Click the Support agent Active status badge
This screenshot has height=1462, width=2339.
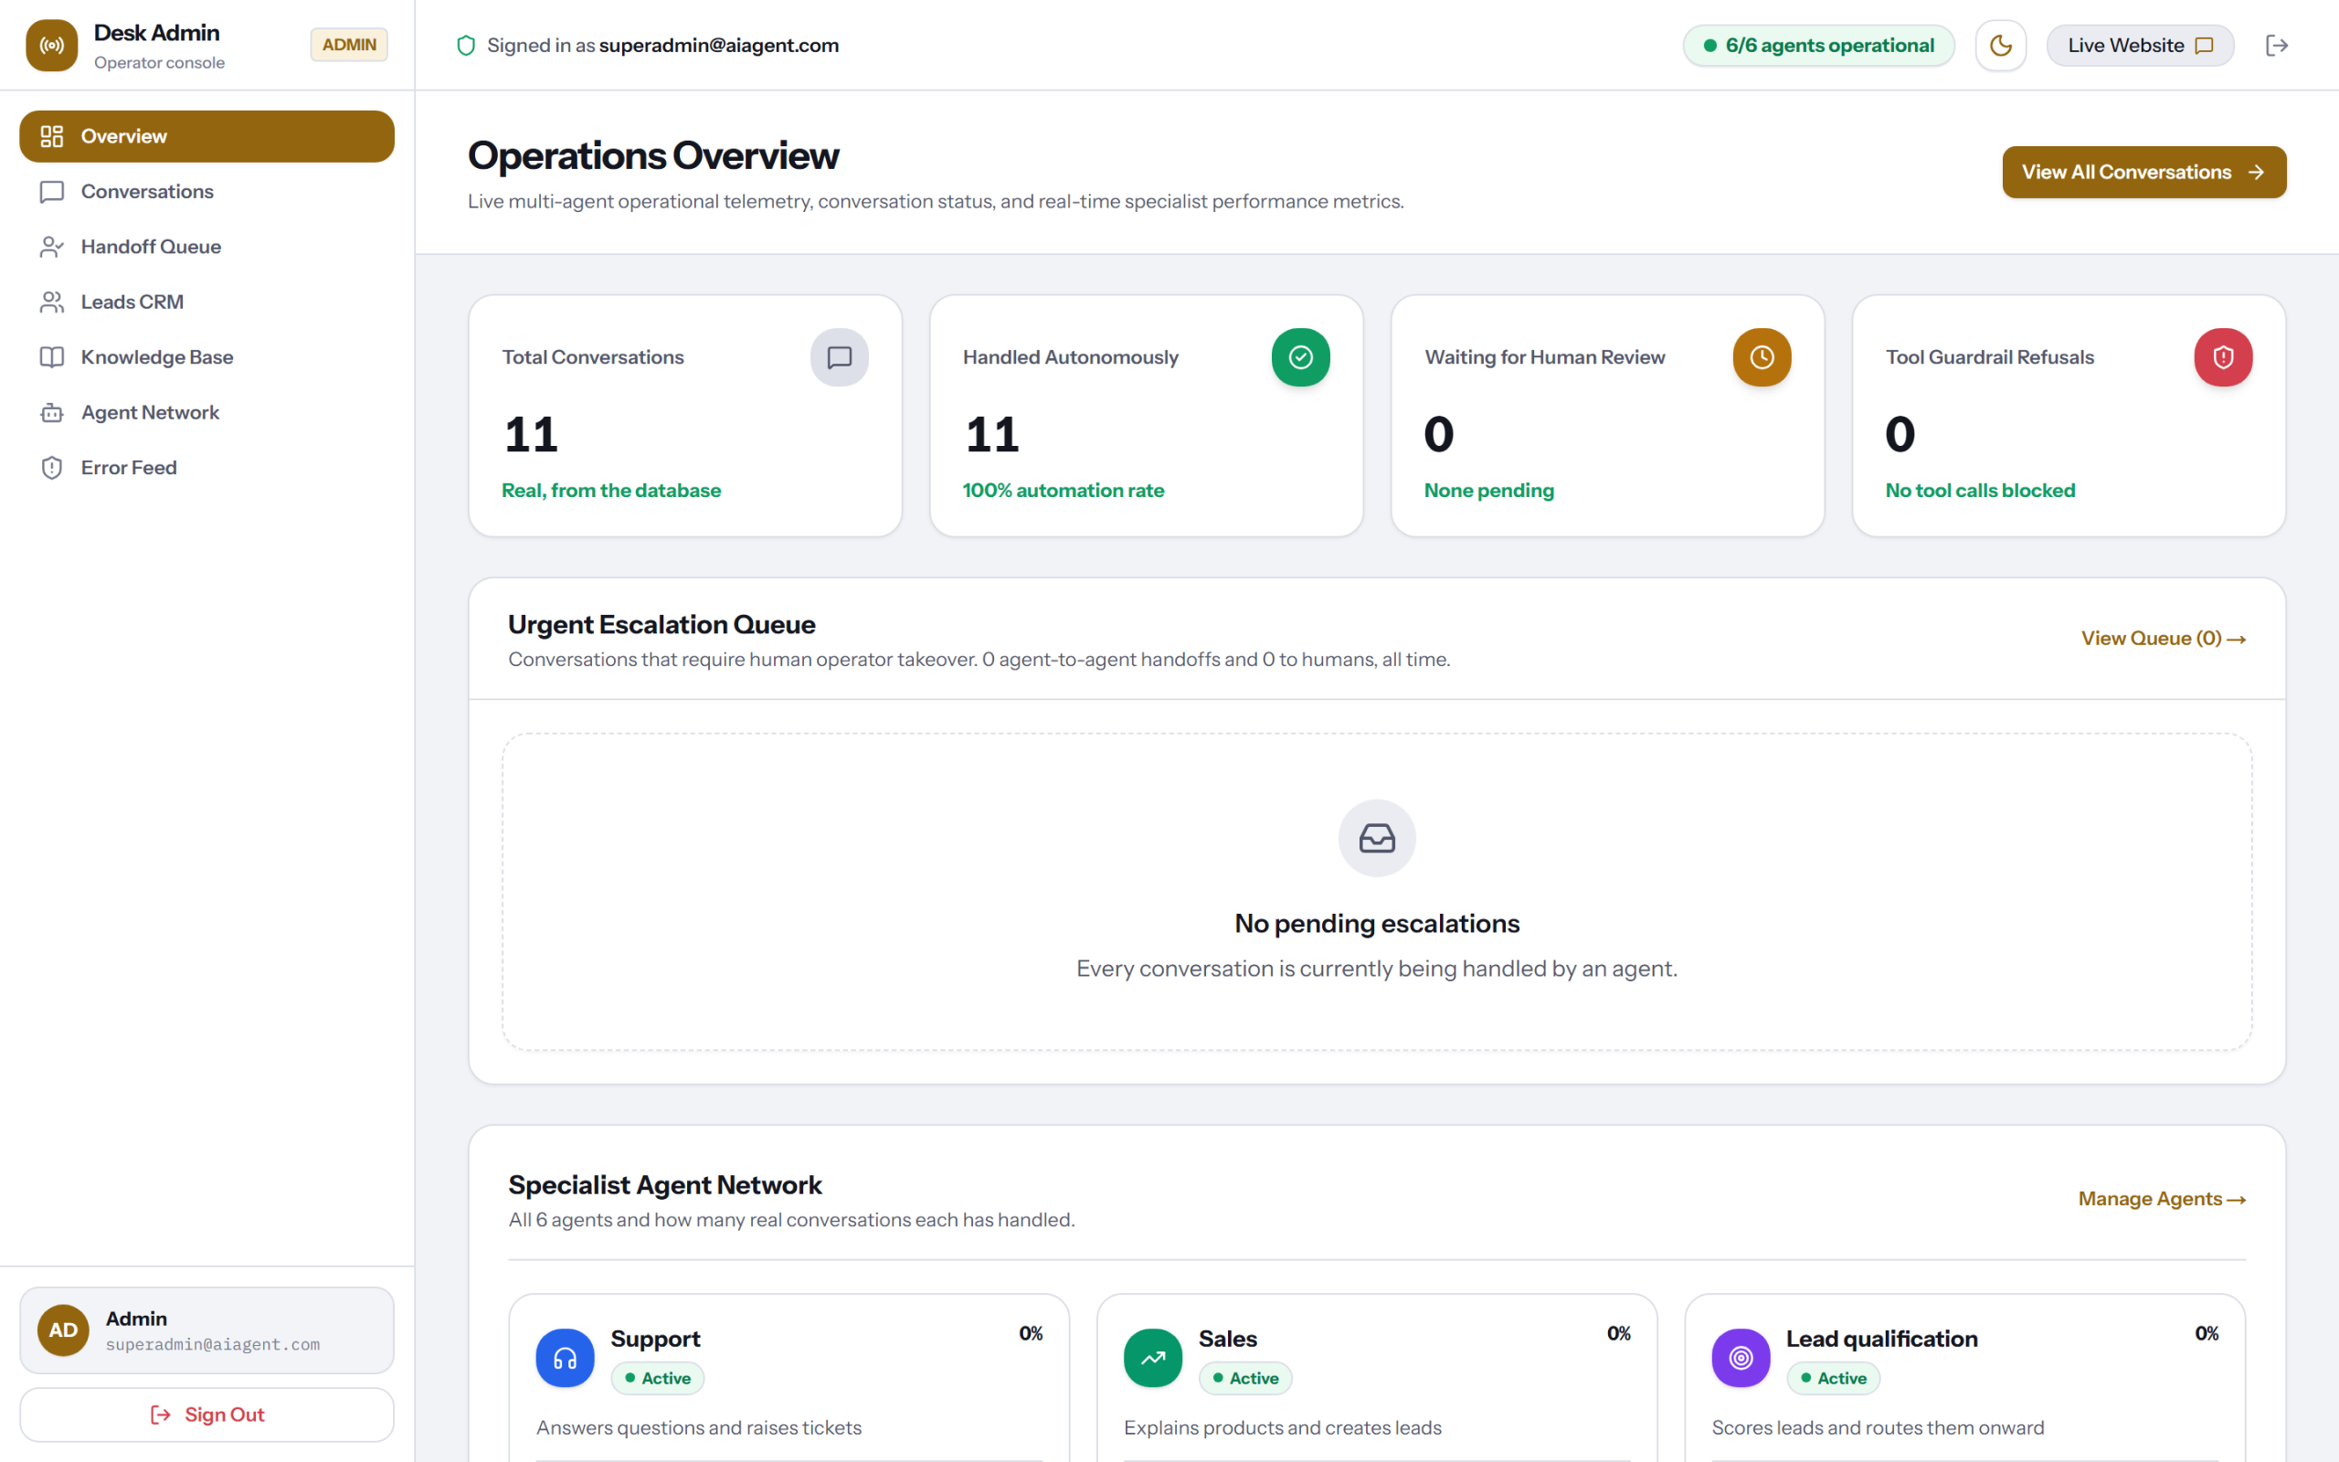(x=657, y=1379)
